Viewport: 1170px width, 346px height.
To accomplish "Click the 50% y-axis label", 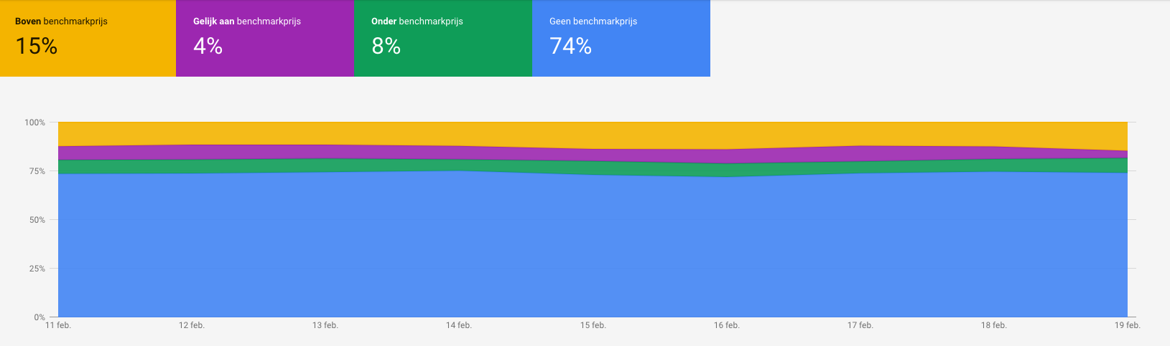I will [x=37, y=220].
